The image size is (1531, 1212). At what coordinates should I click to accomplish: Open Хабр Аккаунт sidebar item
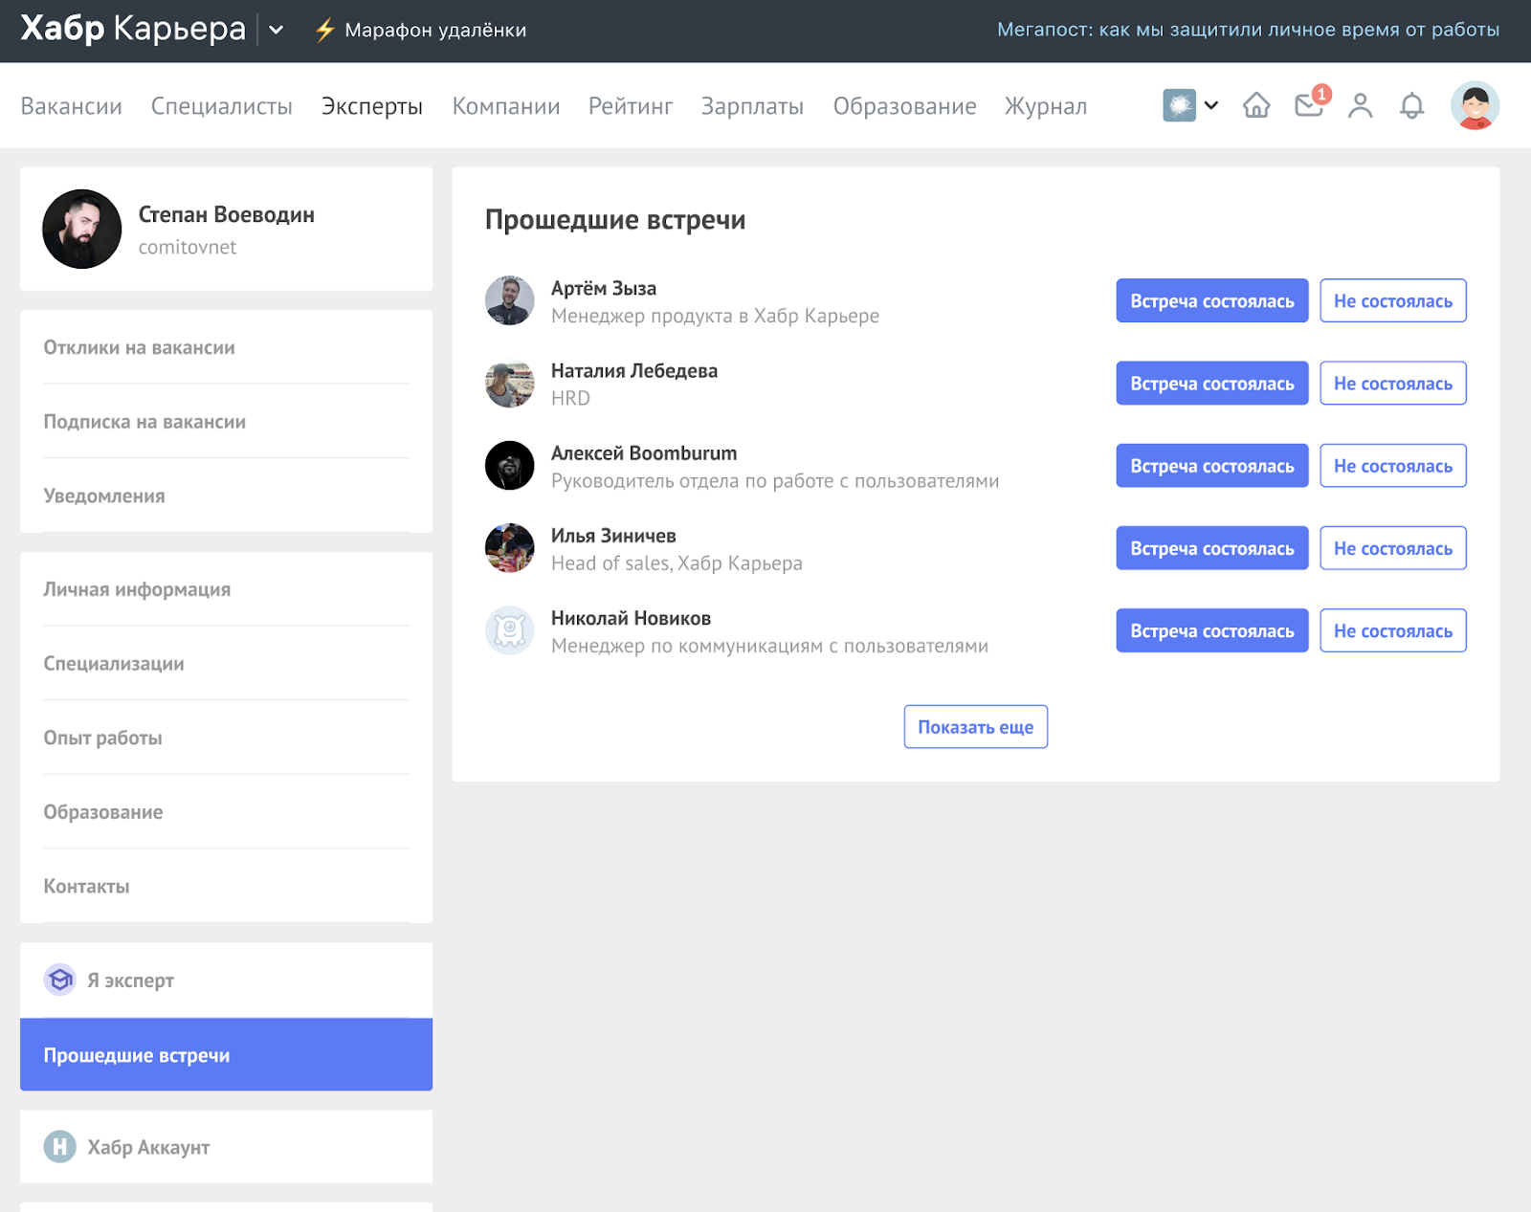click(226, 1147)
